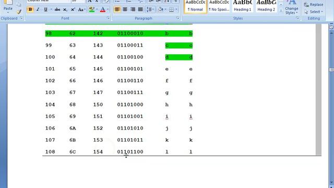Click the binary value 01100010

click(130, 33)
